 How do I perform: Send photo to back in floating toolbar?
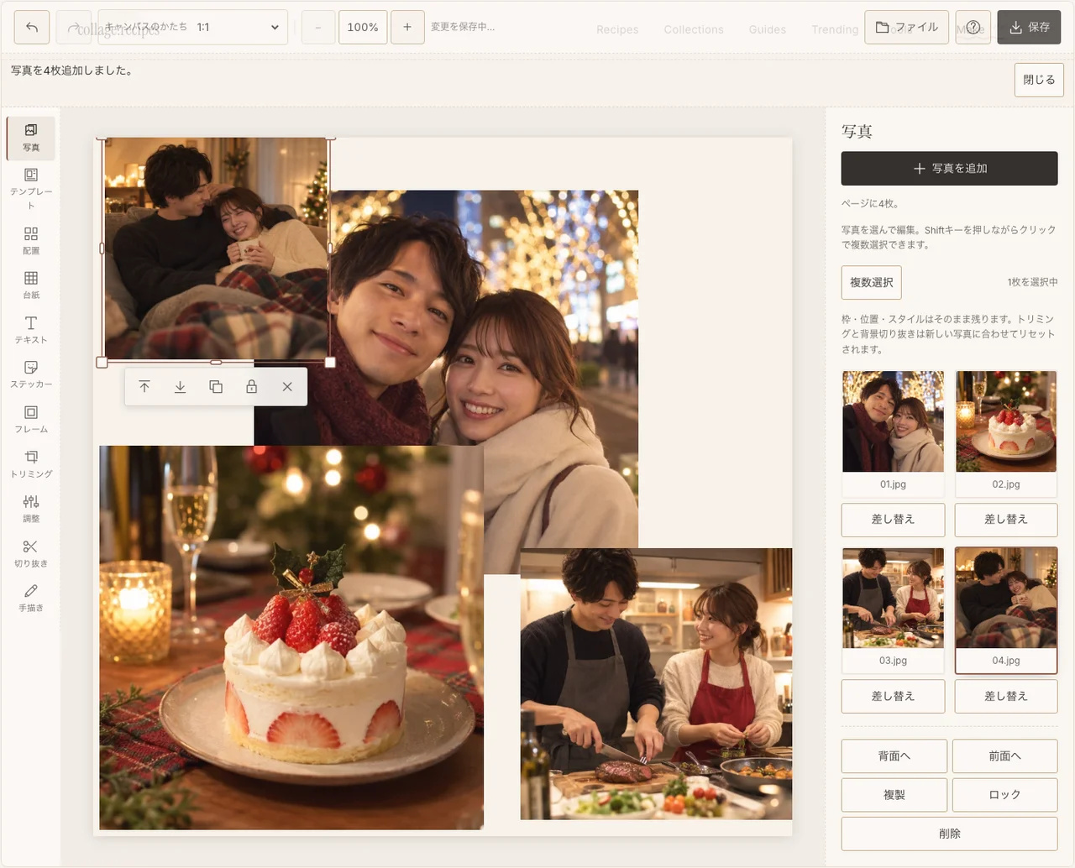coord(180,387)
